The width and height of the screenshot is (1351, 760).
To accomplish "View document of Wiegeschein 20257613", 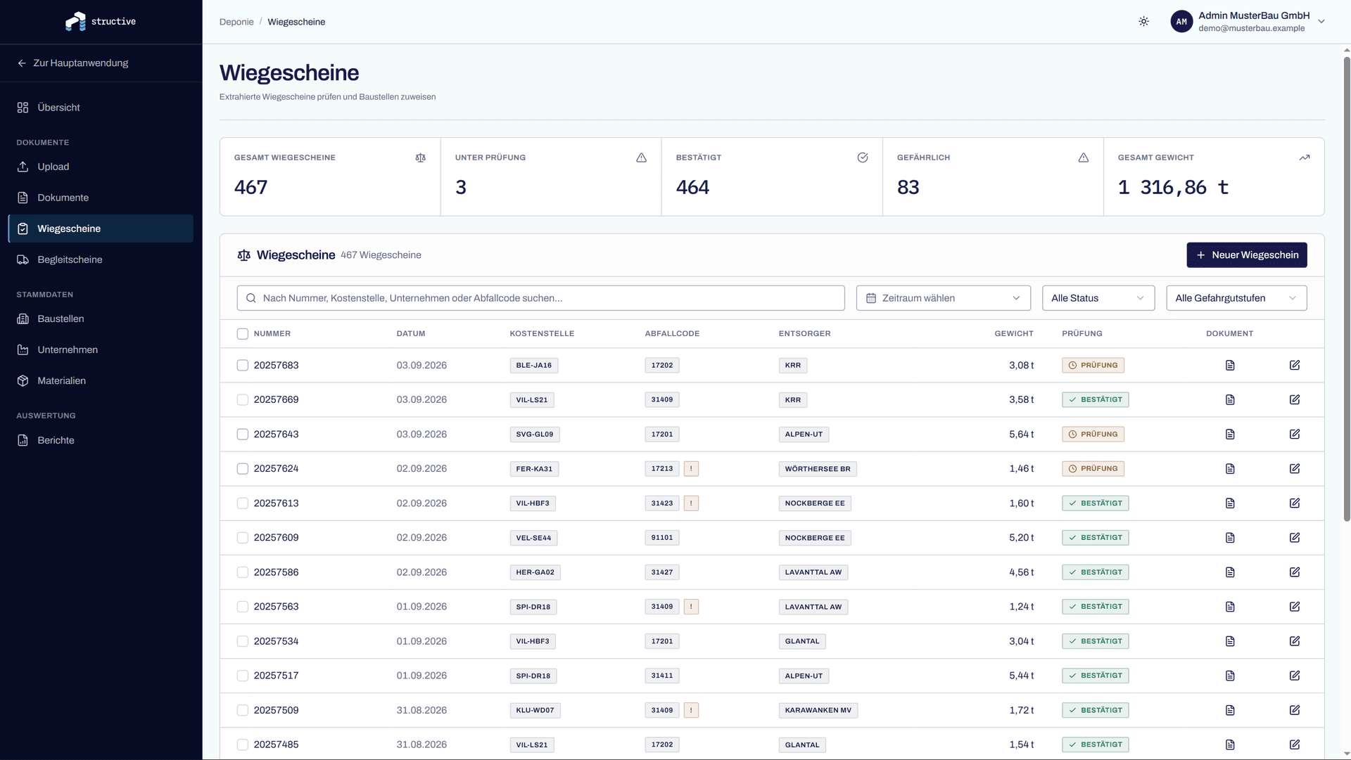I will point(1230,503).
